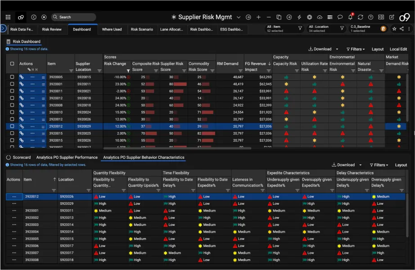Select the checkbox for item 2920010

pyautogui.click(x=12, y=112)
